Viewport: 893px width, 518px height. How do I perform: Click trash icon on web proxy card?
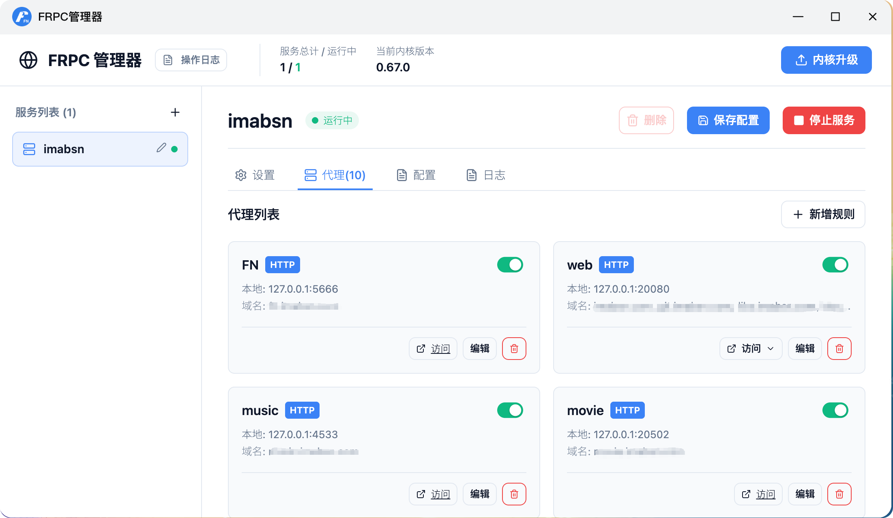coord(839,349)
